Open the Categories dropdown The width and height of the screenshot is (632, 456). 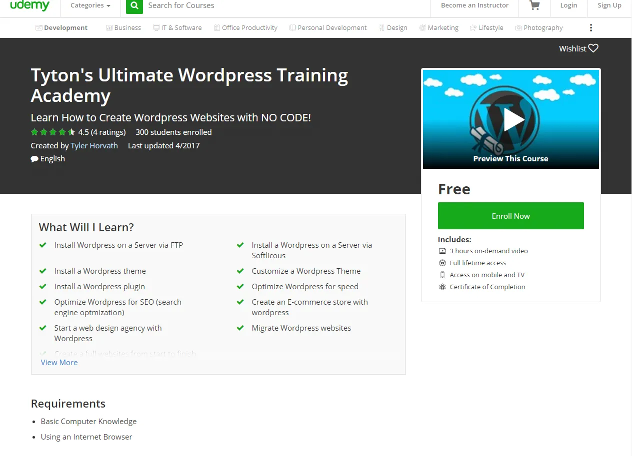point(90,5)
